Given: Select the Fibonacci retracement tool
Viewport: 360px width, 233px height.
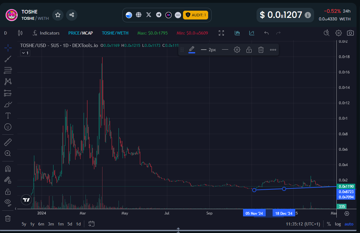Looking at the screenshot, I should pyautogui.click(x=8, y=70).
